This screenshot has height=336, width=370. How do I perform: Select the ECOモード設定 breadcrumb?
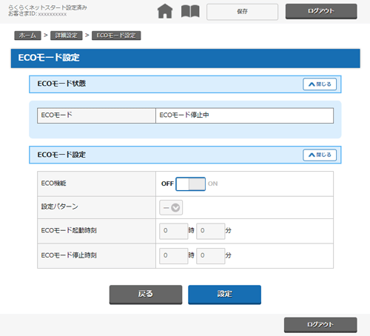[x=116, y=36]
